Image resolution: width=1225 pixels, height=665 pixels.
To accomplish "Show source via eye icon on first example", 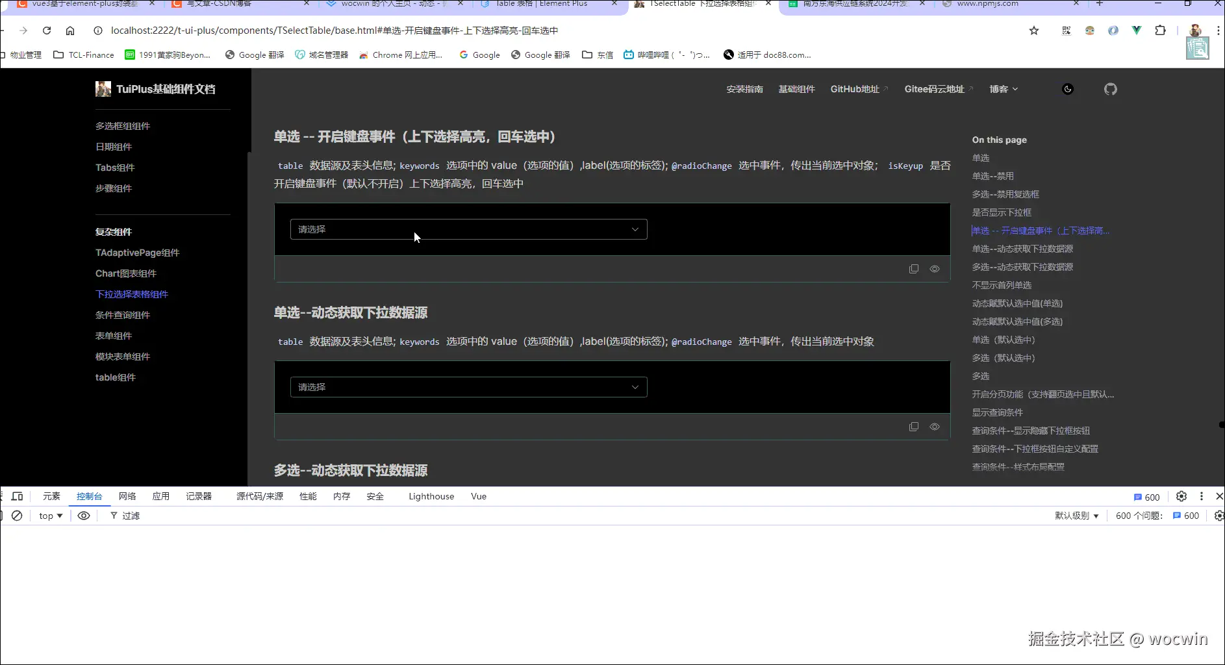I will (935, 268).
